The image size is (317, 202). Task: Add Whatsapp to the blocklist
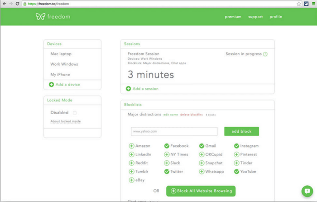202,172
